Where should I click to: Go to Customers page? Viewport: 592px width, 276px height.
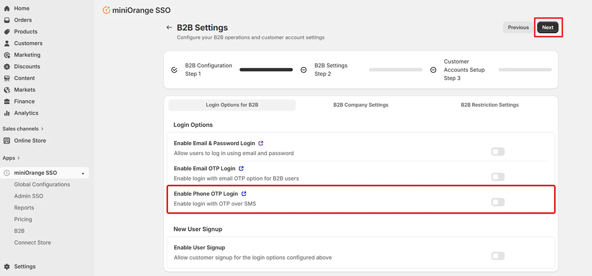pos(28,43)
